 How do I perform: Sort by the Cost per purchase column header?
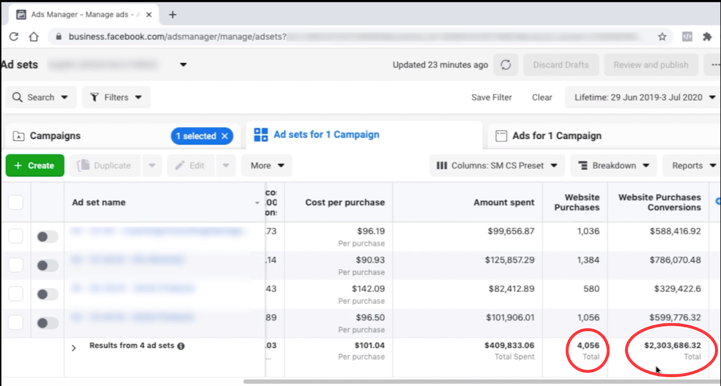click(345, 203)
